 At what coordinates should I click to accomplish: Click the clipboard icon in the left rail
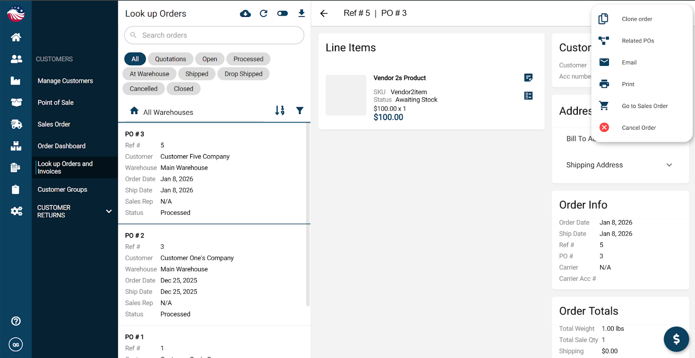[x=16, y=190]
